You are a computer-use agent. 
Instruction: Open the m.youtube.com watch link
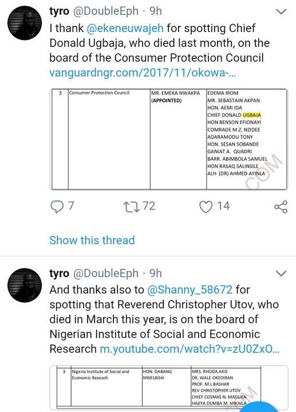[190, 349]
